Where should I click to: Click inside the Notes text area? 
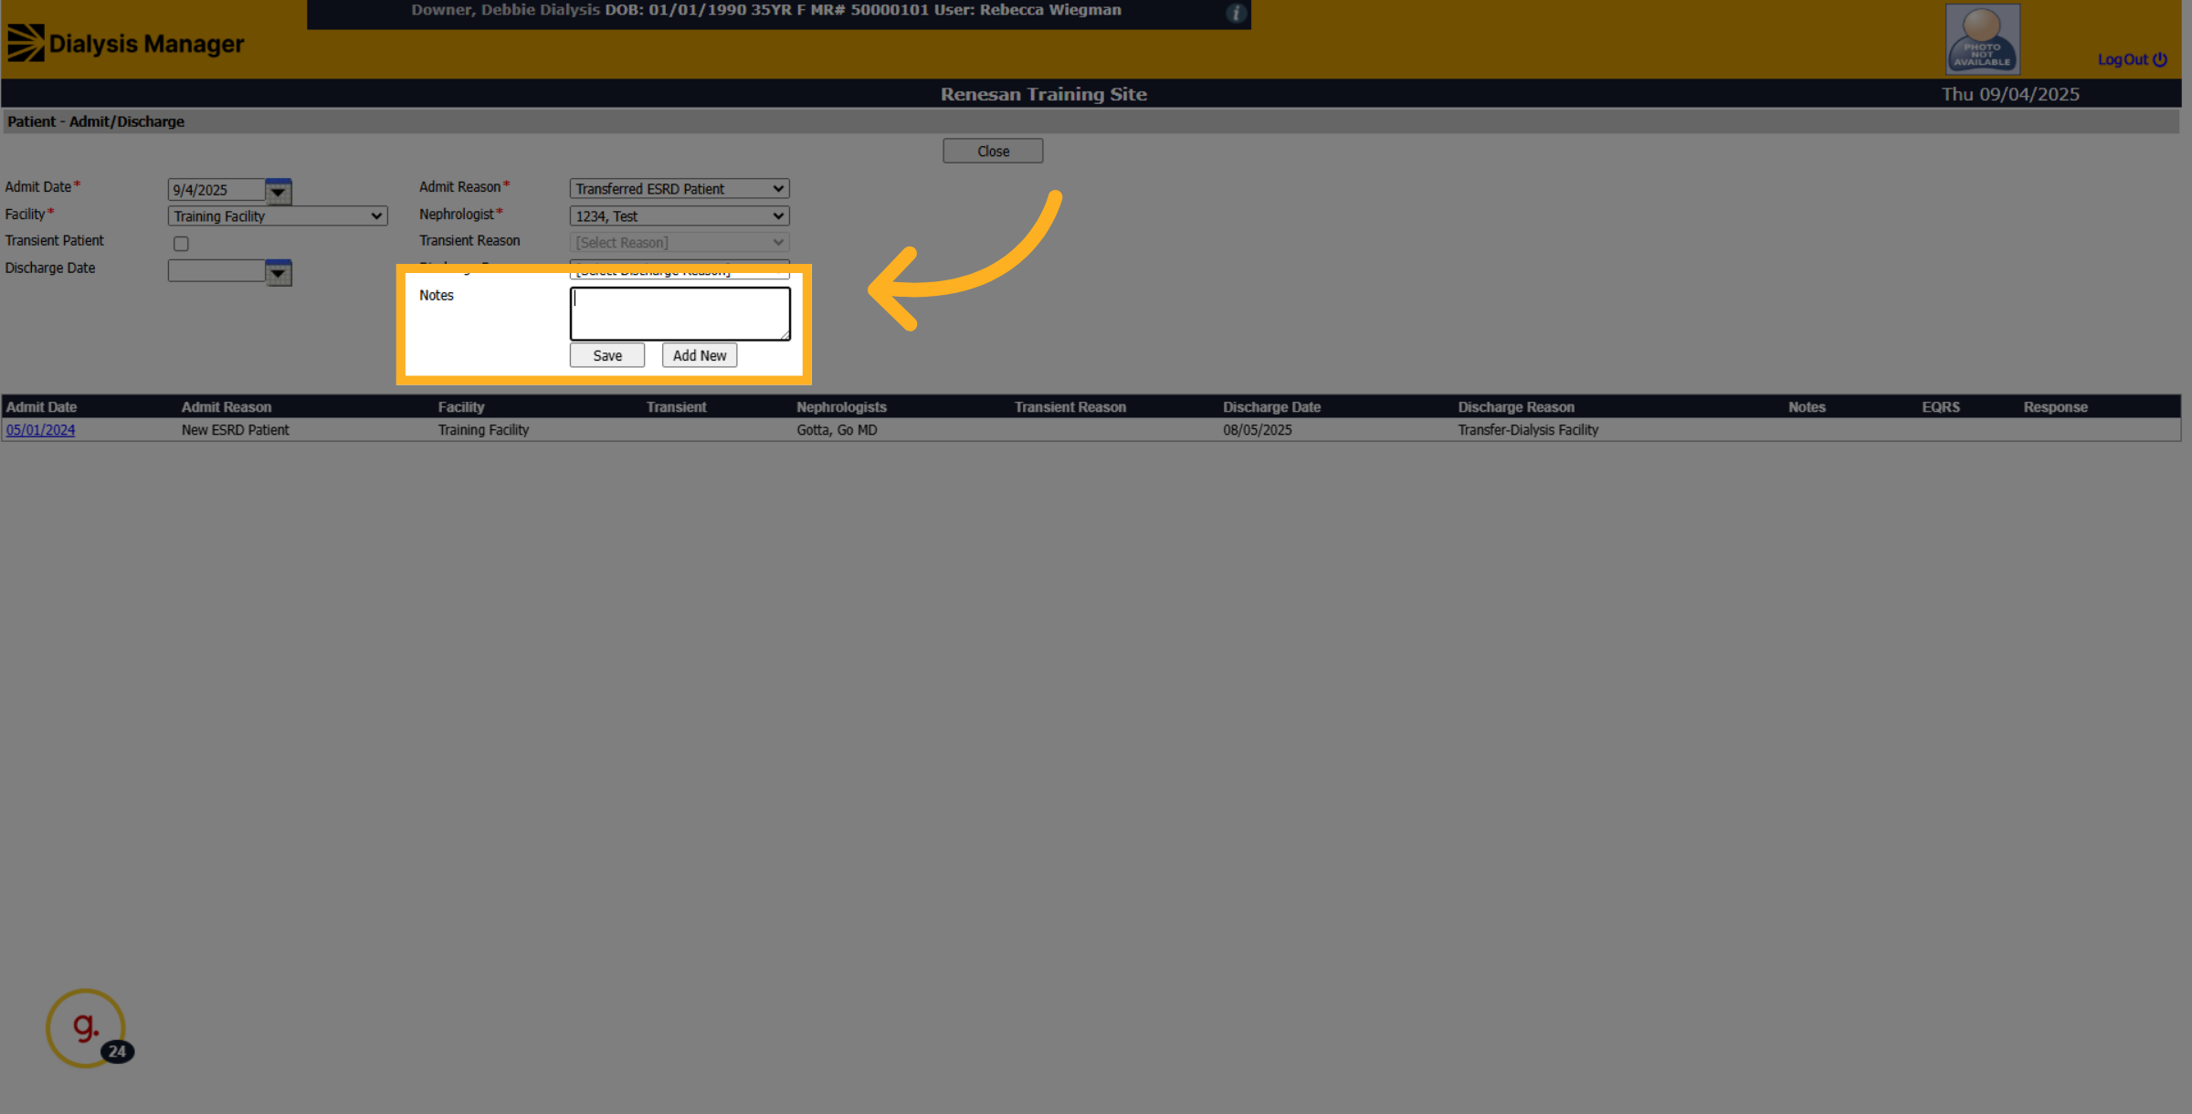[x=680, y=313]
